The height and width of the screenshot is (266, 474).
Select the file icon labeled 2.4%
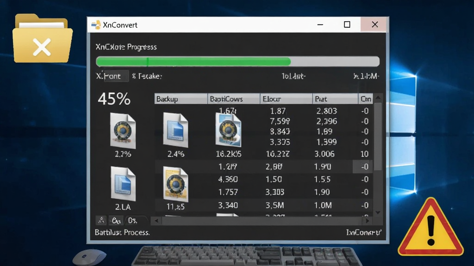[175, 130]
